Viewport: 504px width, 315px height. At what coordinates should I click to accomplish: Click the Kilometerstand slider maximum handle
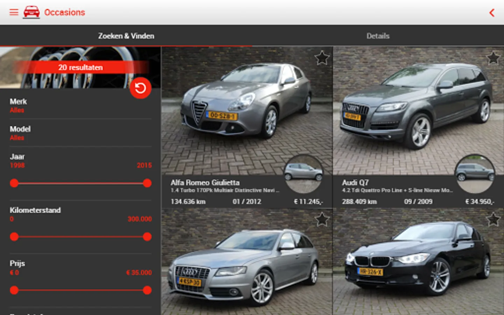point(147,237)
